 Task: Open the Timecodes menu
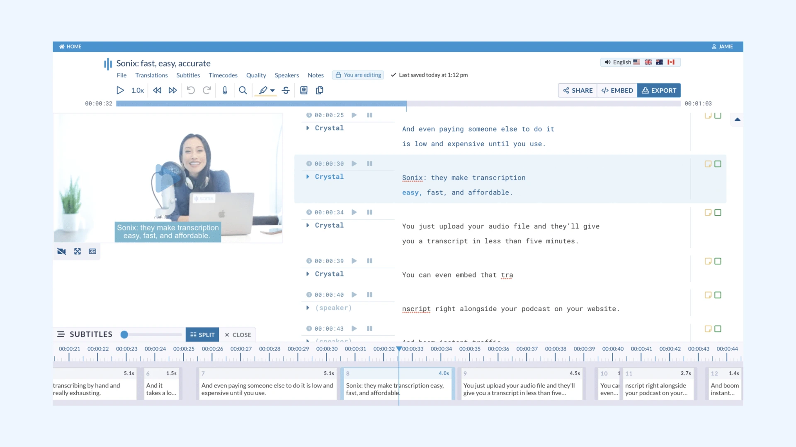[x=223, y=75]
